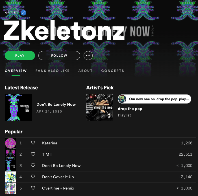Viewport: 198px width, 196px height.
Task: Save Don't Be Lonely Now track with heart
Action: tap(33, 165)
